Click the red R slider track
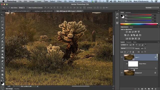Screen dimensions: 160x90 coord(139,15)
